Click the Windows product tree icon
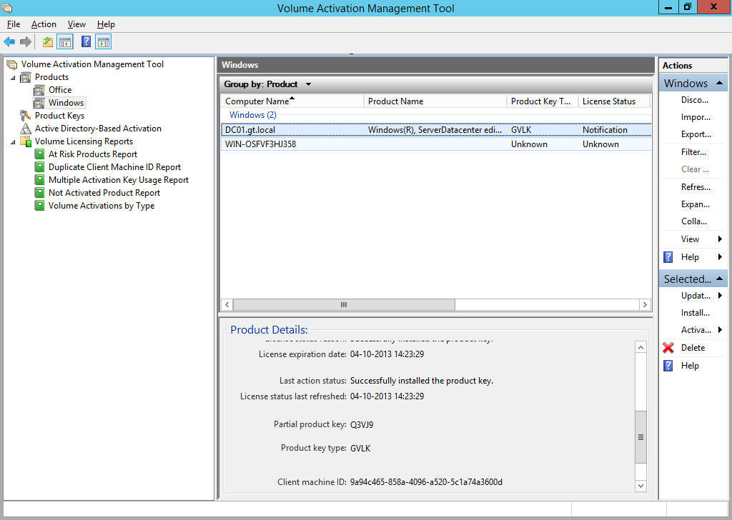This screenshot has width=732, height=520. tap(40, 103)
